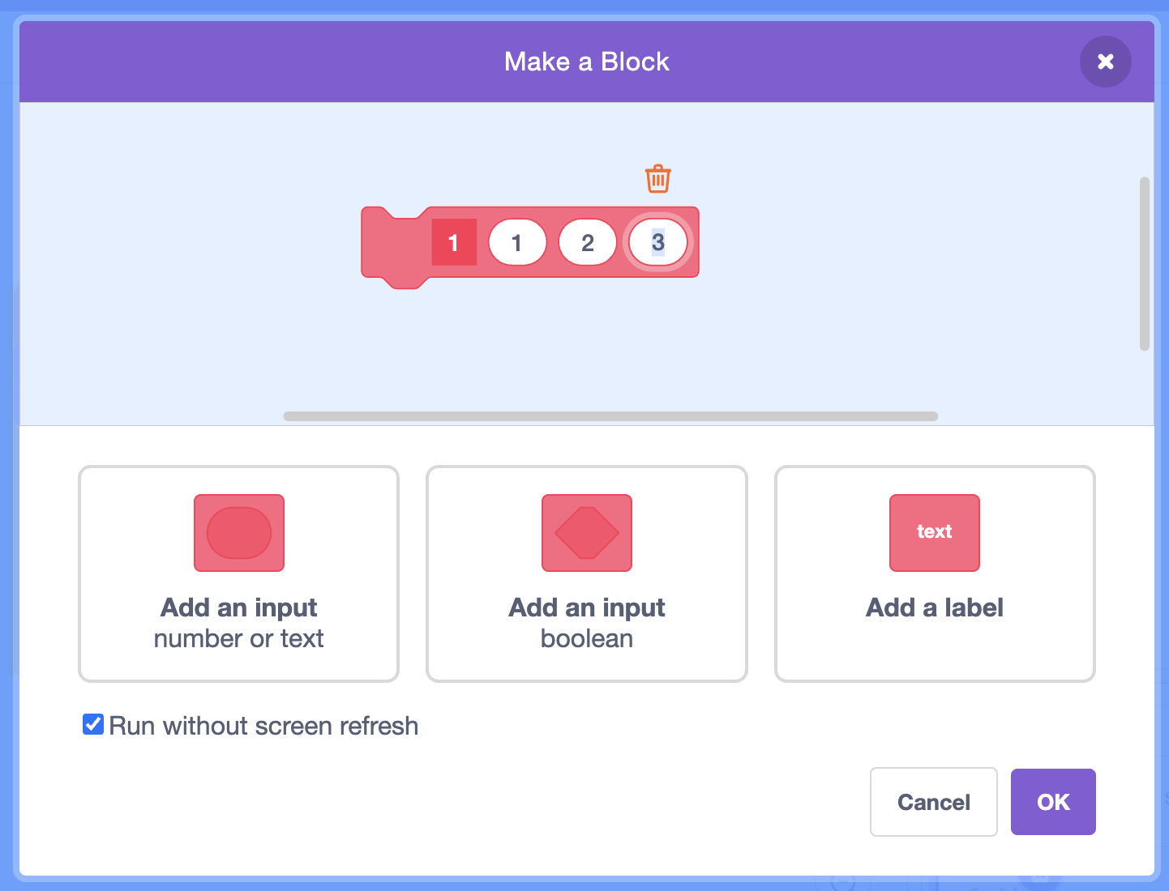Click the "Run without screen refresh" label text
Image resolution: width=1169 pixels, height=891 pixels.
(263, 726)
